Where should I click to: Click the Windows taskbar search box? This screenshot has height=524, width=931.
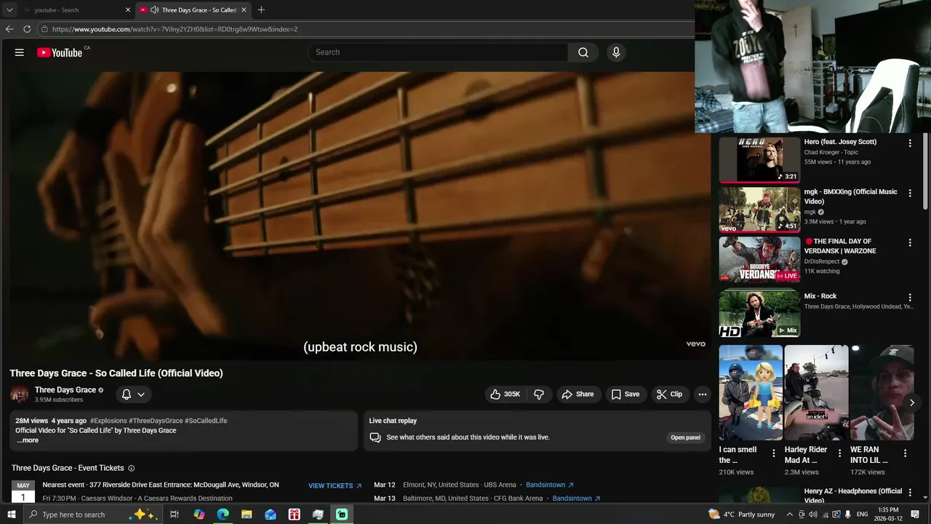point(93,515)
